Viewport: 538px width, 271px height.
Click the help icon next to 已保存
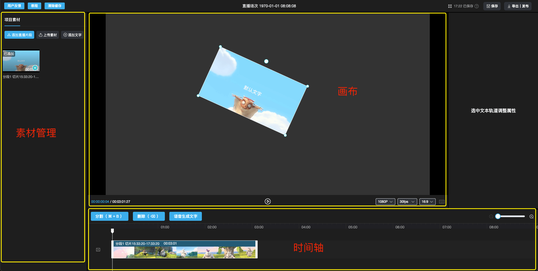(x=477, y=6)
